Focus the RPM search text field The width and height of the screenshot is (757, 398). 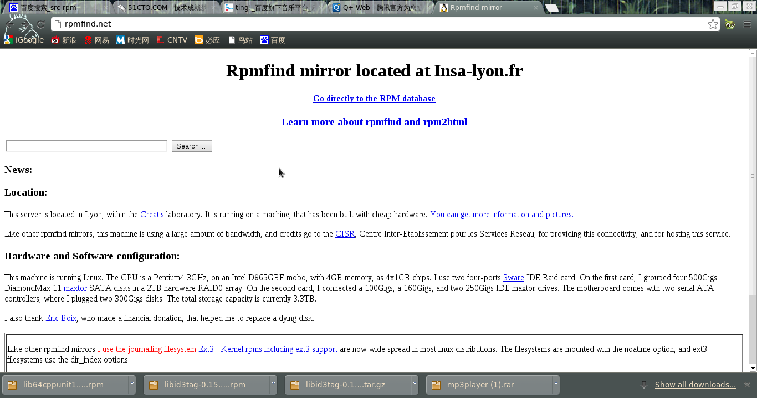click(86, 146)
